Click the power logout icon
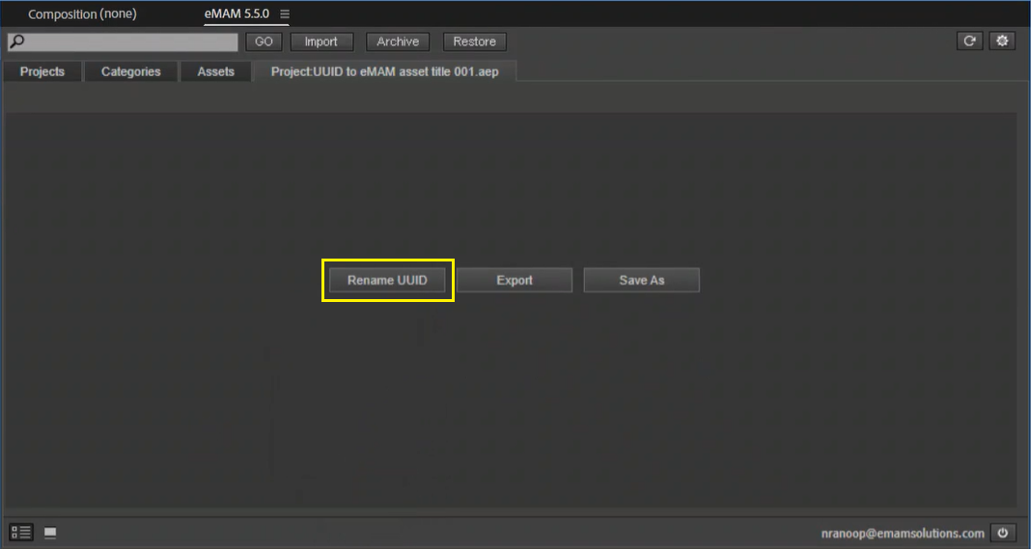The height and width of the screenshot is (549, 1031). click(x=1002, y=533)
